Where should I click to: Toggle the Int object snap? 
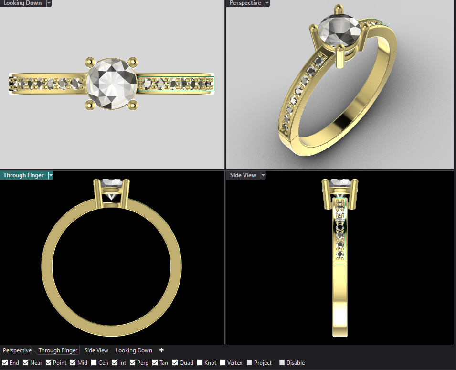115,363
